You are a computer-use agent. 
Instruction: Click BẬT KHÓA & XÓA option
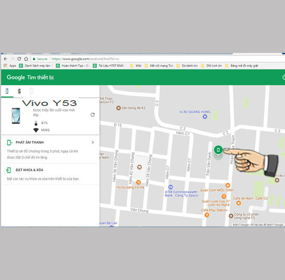click(50, 174)
